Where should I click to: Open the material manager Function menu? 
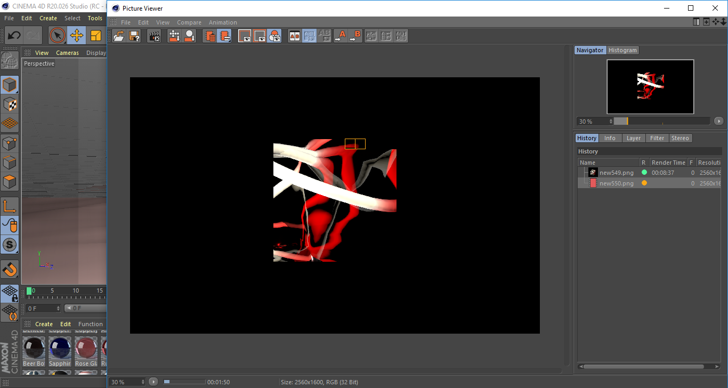pyautogui.click(x=91, y=324)
